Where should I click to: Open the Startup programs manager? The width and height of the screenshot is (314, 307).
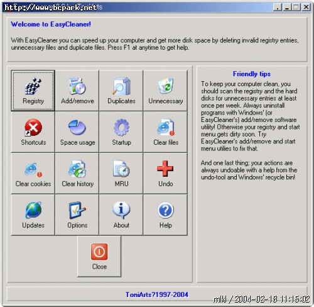tap(121, 132)
